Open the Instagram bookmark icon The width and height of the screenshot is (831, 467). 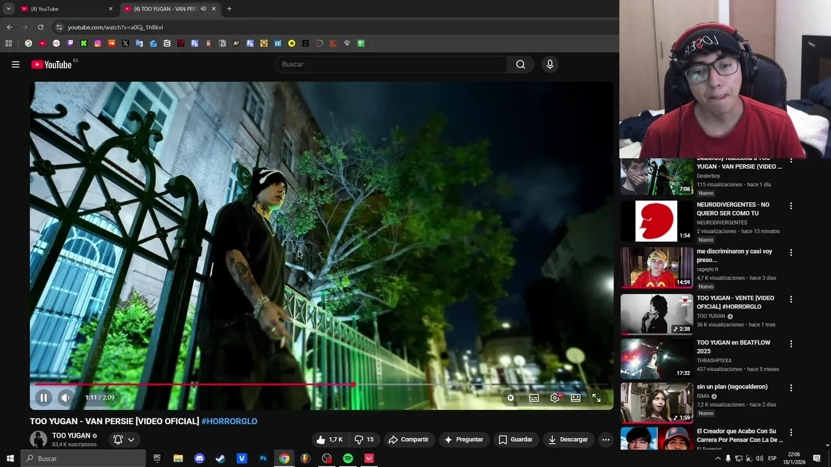click(x=97, y=43)
